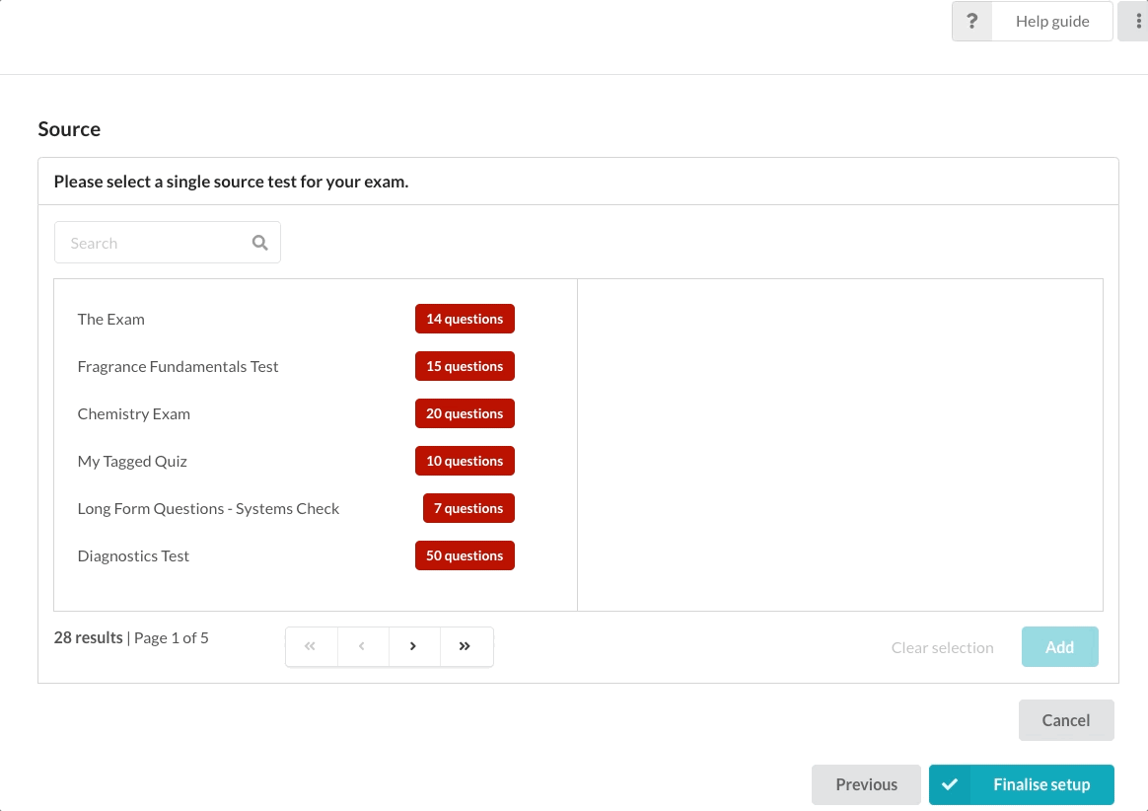Click the Clear selection link
This screenshot has width=1148, height=811.
[x=942, y=647]
